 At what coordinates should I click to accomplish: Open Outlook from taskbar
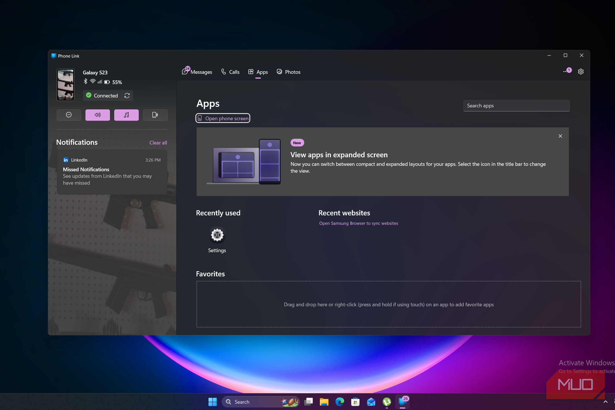click(371, 402)
